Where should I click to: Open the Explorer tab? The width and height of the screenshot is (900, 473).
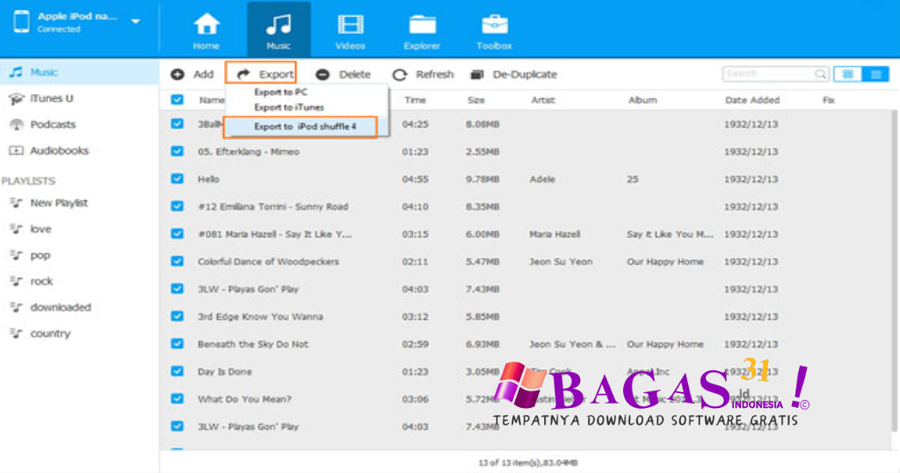click(x=422, y=31)
